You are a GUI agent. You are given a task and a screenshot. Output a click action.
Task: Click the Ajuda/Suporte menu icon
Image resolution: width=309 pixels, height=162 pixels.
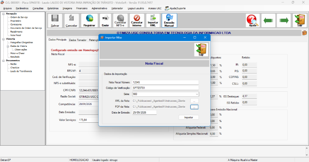tap(167, 8)
